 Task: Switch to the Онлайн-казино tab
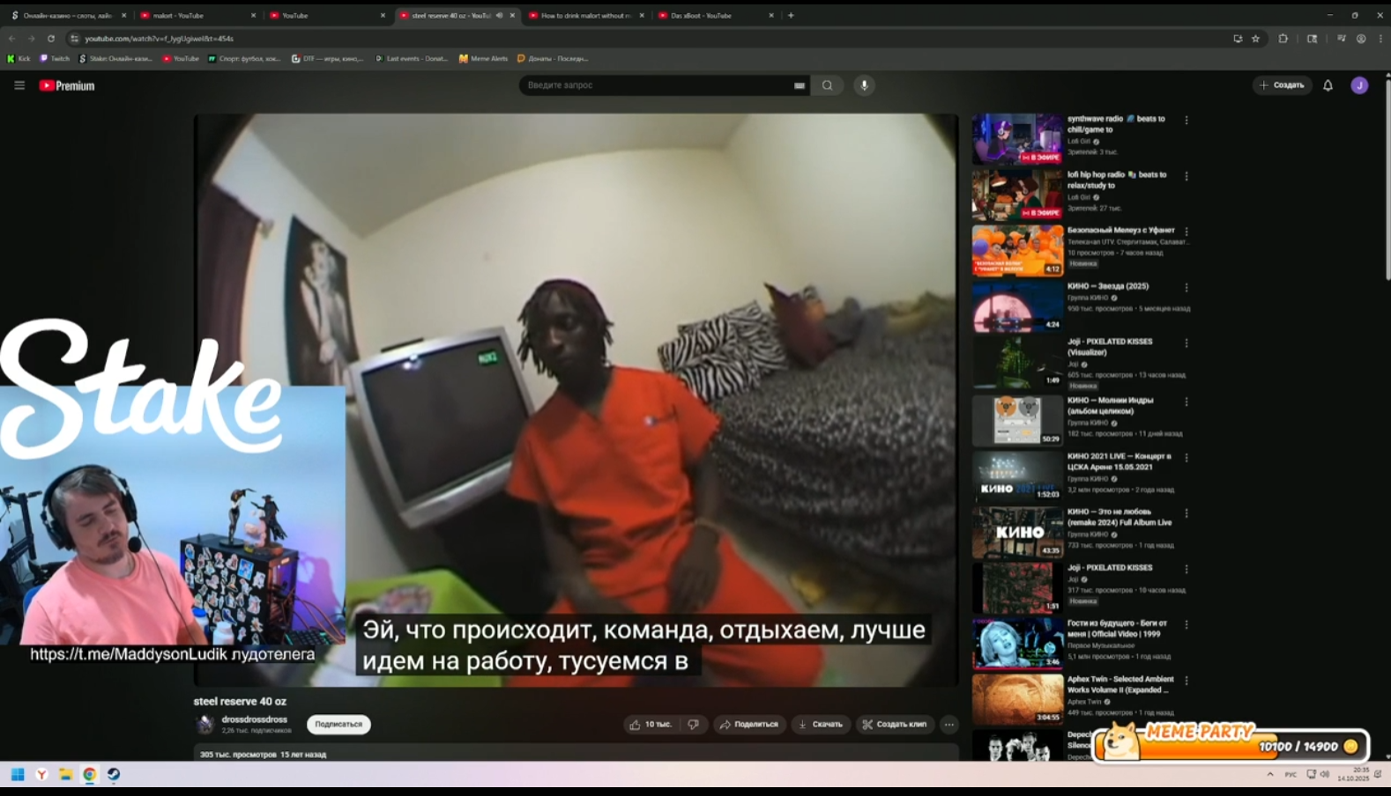point(67,15)
